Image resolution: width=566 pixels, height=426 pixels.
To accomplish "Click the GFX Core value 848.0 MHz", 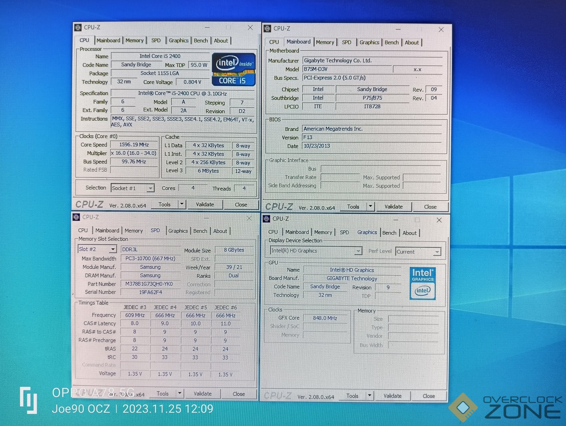I will 325,318.
